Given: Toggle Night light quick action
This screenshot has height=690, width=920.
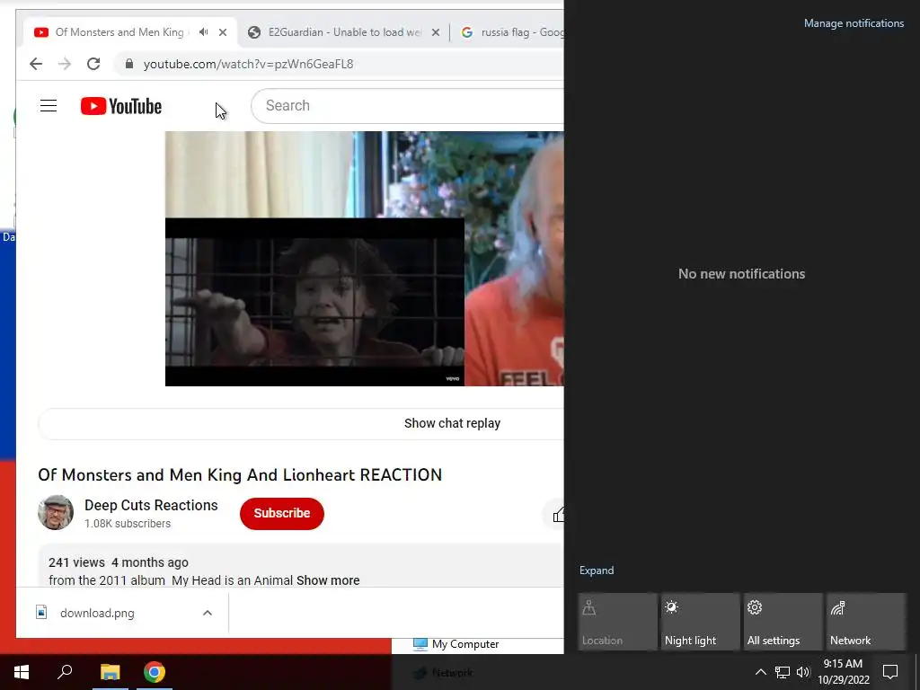Looking at the screenshot, I should click(700, 622).
